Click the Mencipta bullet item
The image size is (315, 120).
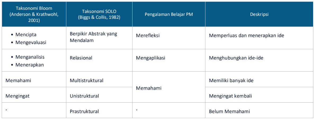26,35
